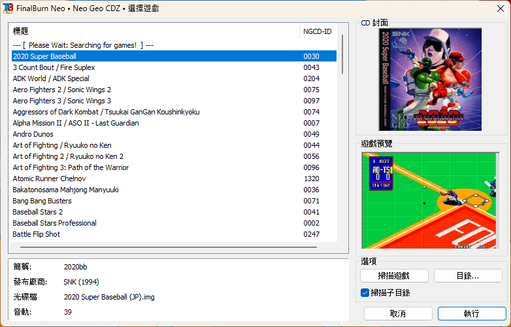
Task: Toggle the 掃描子目錄 checkbox
Action: [x=365, y=292]
